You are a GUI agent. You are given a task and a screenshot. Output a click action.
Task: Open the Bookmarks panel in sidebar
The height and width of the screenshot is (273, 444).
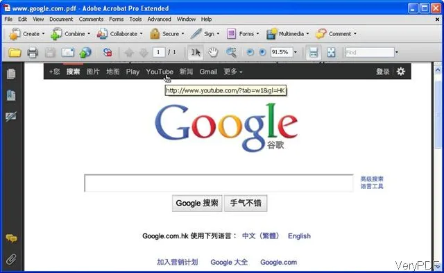point(11,95)
